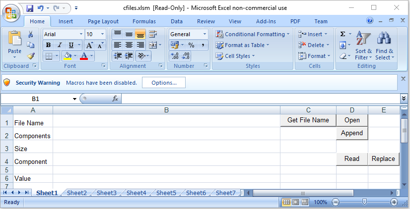The width and height of the screenshot is (410, 209).
Task: Toggle Italic formatting
Action: point(59,45)
